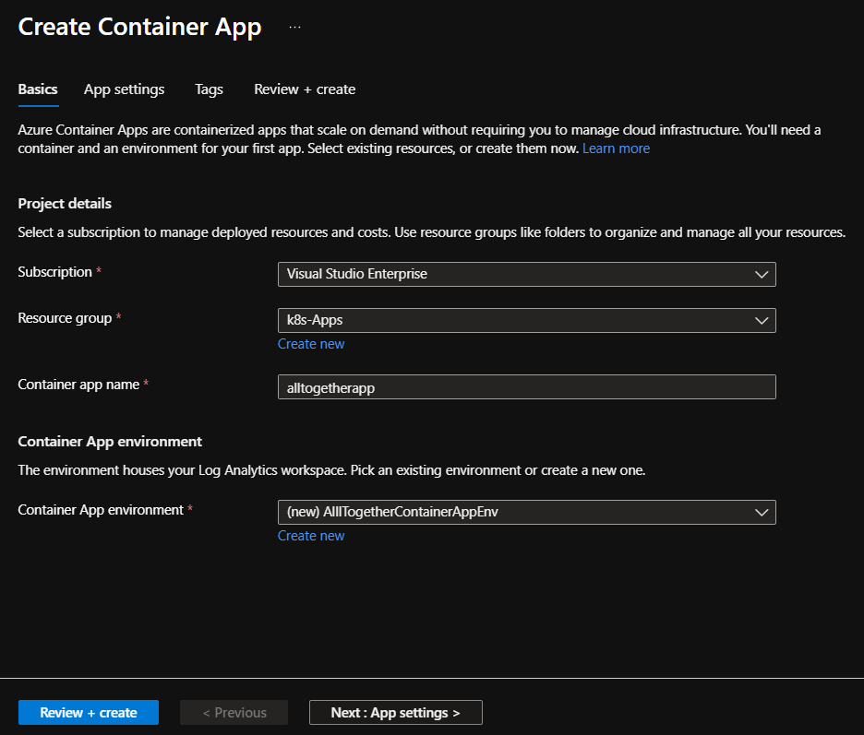Click the Subscription field label
Viewport: 864px width, 735px height.
[55, 272]
